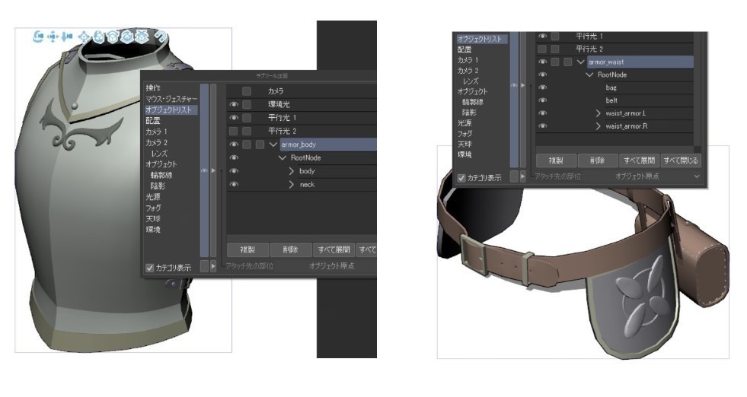
Task: Select the bag row text
Action: coord(611,87)
